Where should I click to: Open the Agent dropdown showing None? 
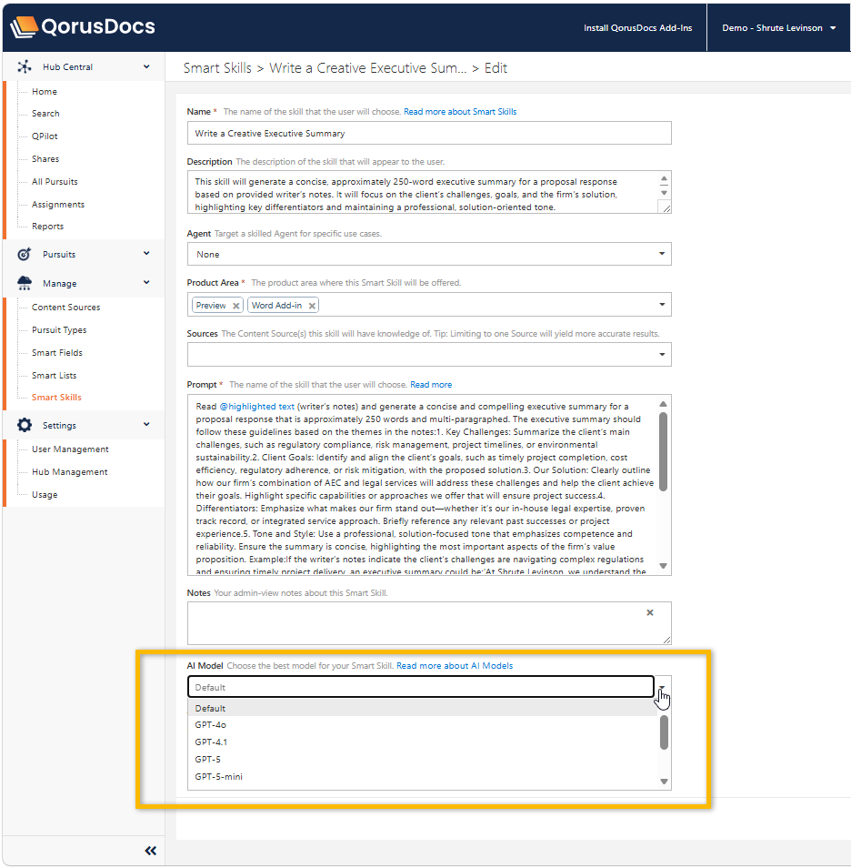coord(429,254)
